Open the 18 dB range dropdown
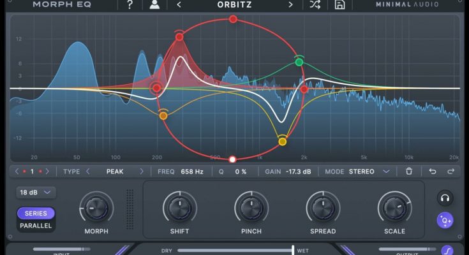 point(36,192)
